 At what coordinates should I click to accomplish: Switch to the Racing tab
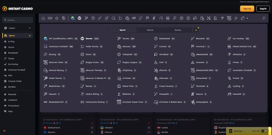(x=178, y=30)
